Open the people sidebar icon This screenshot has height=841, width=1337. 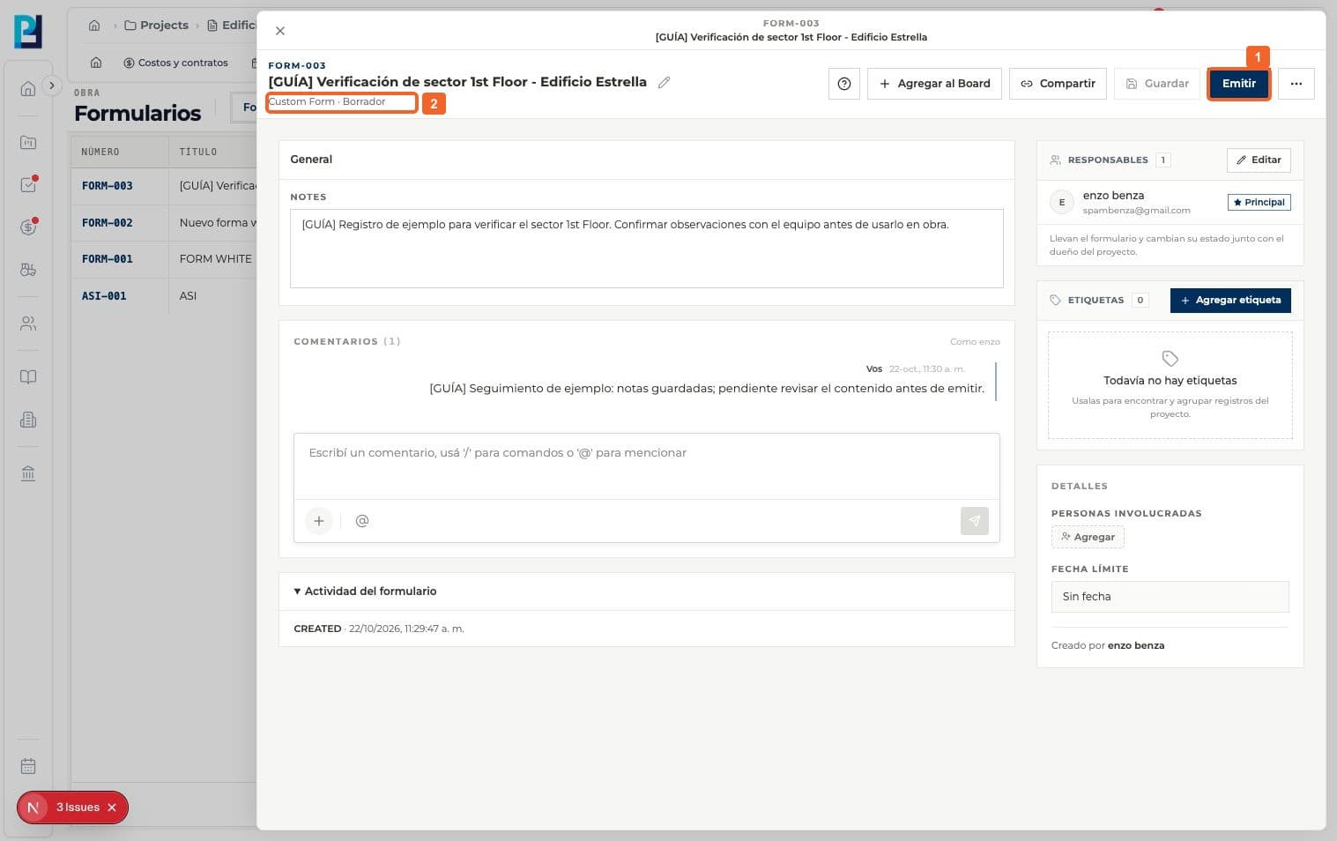click(28, 324)
